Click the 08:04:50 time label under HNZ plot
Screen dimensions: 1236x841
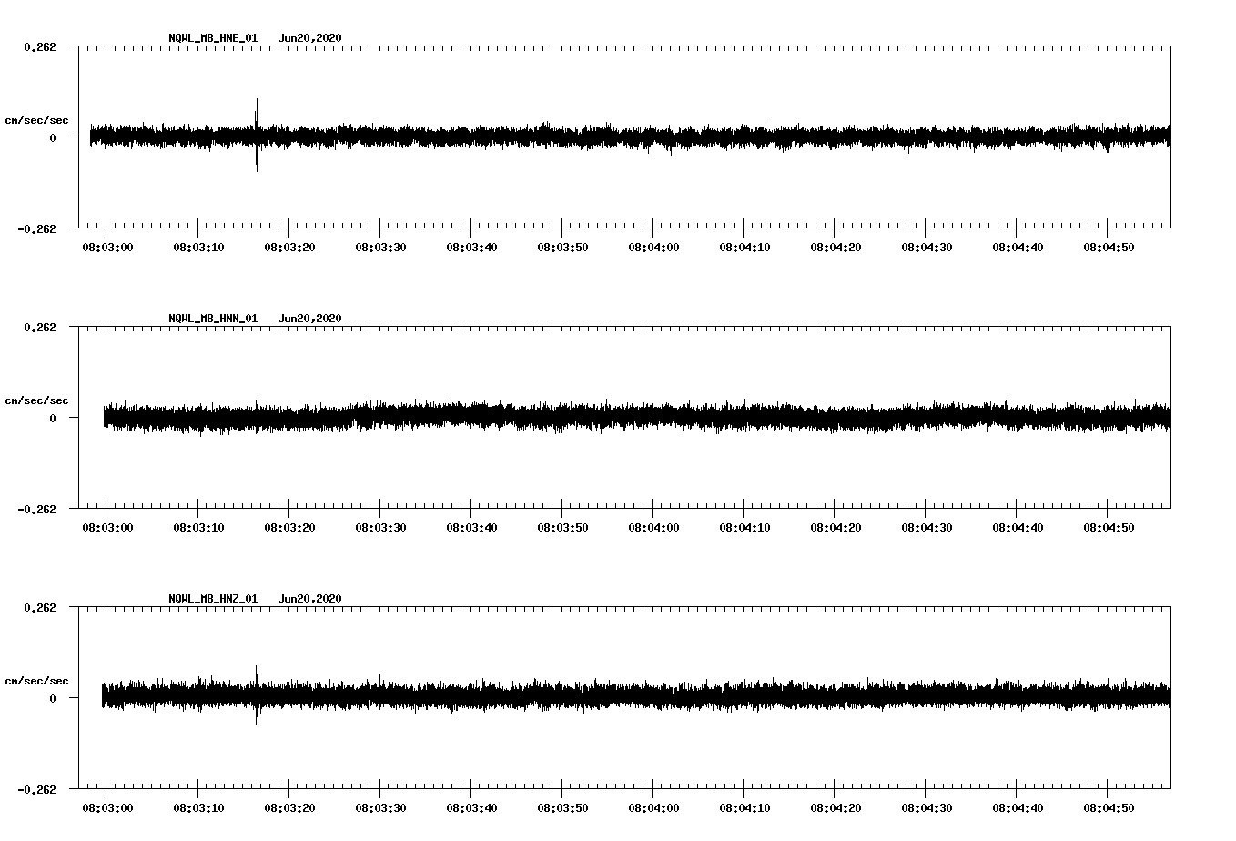pyautogui.click(x=1109, y=808)
